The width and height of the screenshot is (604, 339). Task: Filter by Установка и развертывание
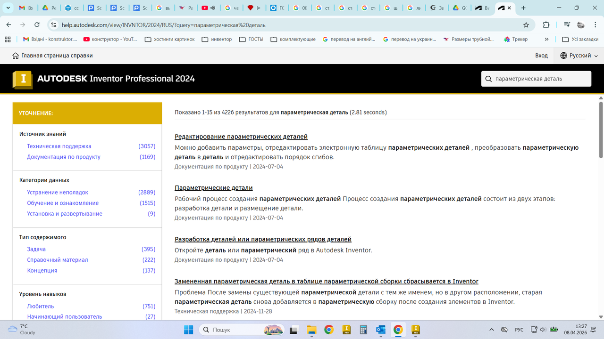65,214
